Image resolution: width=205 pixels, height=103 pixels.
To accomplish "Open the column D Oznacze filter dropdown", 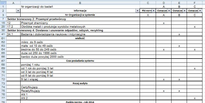I will pyautogui.click(x=169, y=11).
